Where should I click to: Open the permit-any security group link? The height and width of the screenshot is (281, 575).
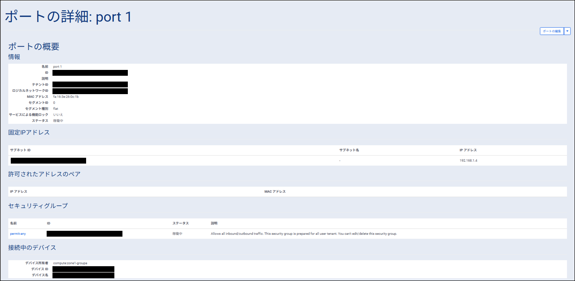click(x=18, y=233)
